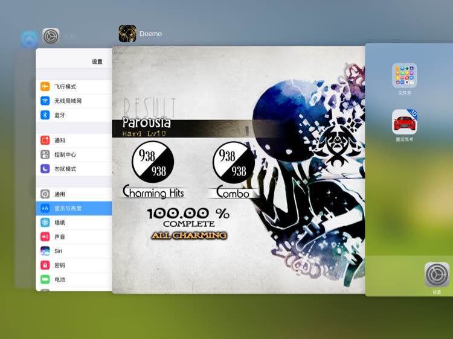Image resolution: width=453 pixels, height=339 pixels.
Task: Tap the Notifications icon in Settings list
Action: coord(45,140)
